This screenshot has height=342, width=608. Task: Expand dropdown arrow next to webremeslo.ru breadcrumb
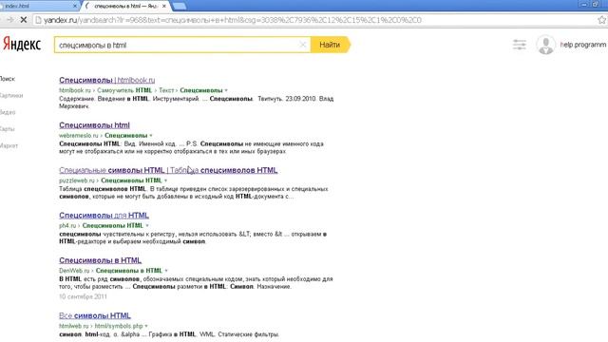point(151,135)
